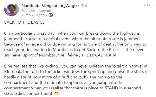Click the capitalized word STAND
156x97 pixels.
point(111,88)
